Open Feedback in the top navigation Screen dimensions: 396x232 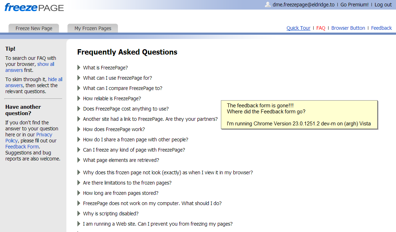pos(381,28)
